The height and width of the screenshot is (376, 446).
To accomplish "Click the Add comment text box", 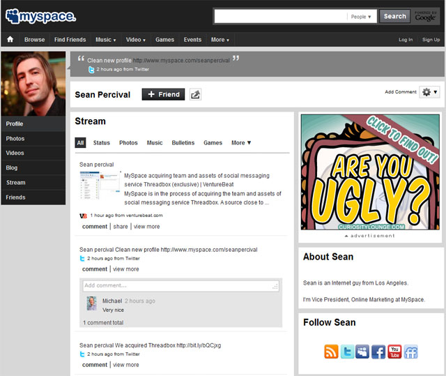I will click(181, 286).
